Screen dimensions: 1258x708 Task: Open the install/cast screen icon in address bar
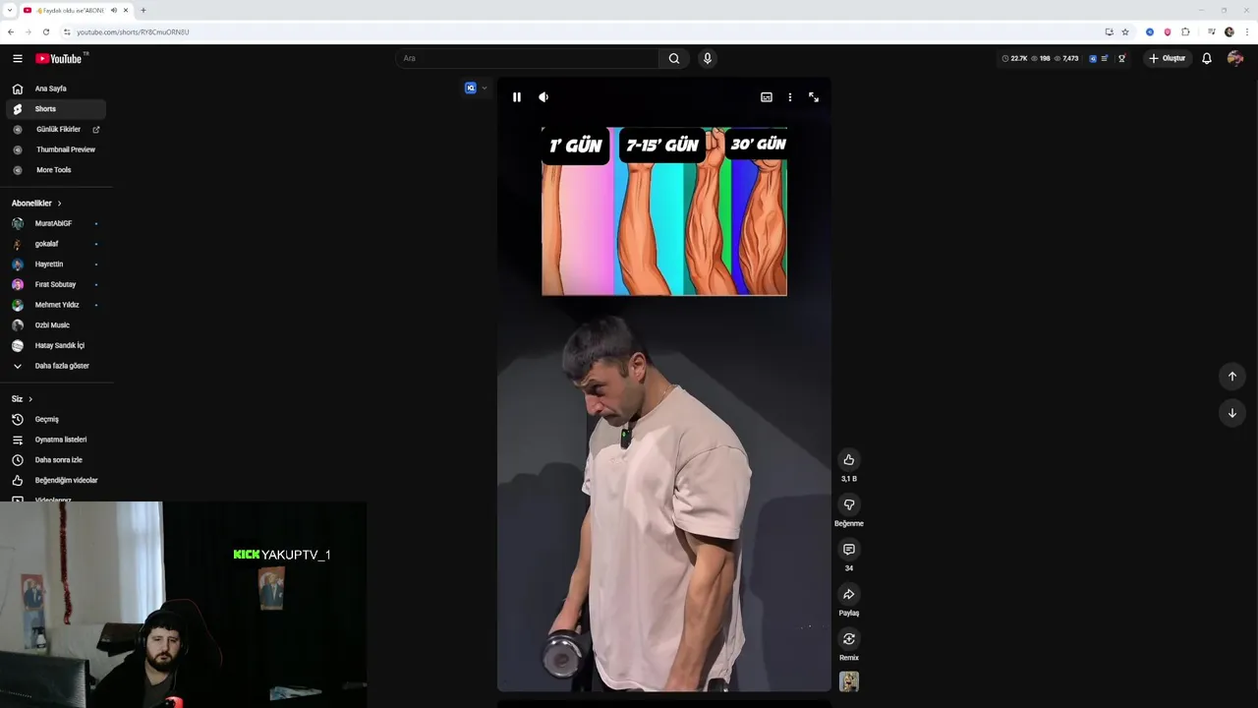pos(1109,31)
